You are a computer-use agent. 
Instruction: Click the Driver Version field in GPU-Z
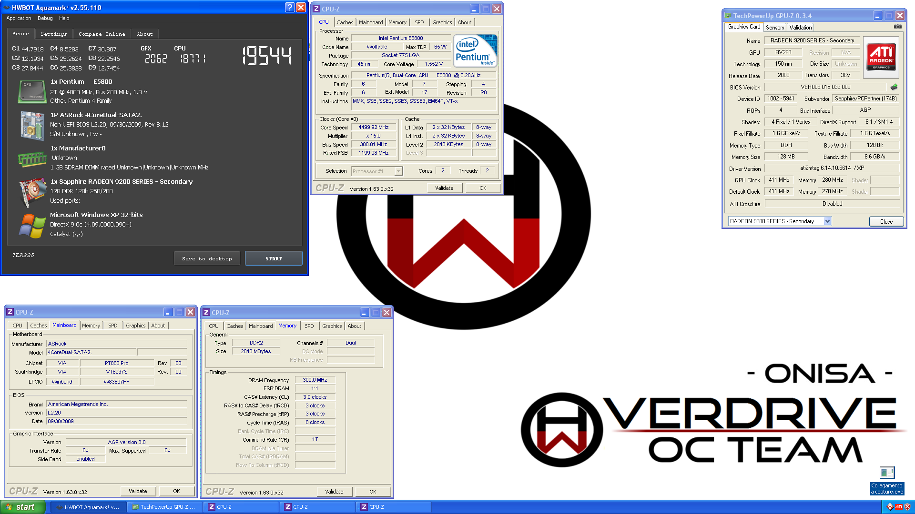point(832,168)
